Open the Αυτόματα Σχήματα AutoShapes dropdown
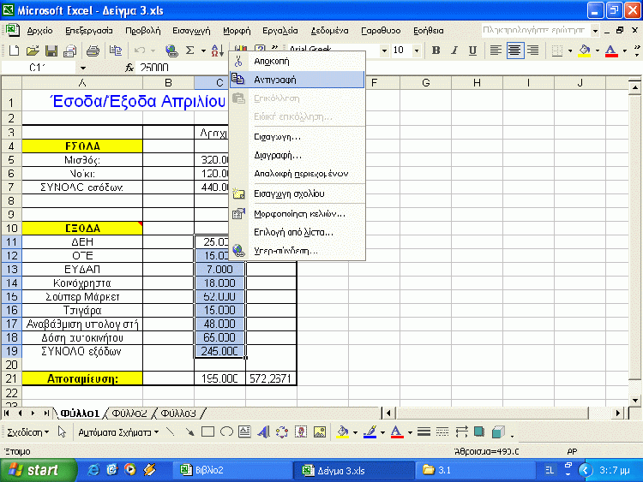The width and height of the screenshot is (643, 482). click(x=118, y=432)
